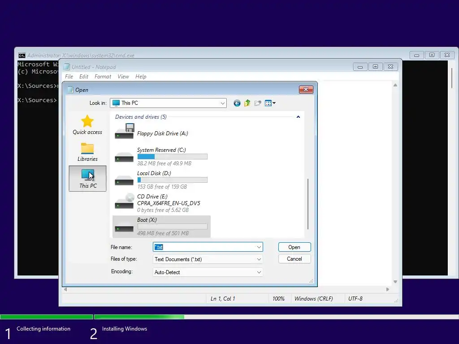This screenshot has height=344, width=459.
Task: Open Notepad Format menu
Action: coord(103,76)
